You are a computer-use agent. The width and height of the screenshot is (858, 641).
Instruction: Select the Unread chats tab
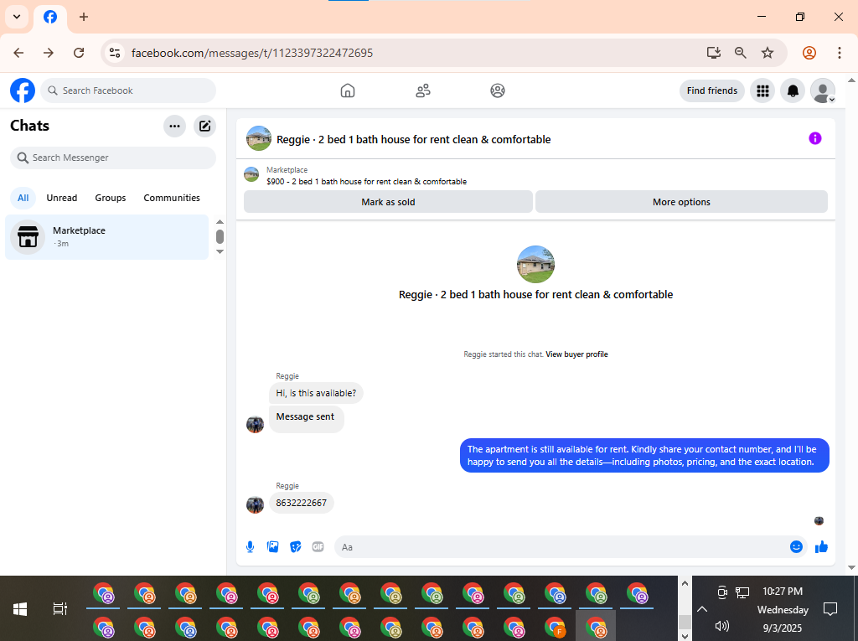click(62, 198)
